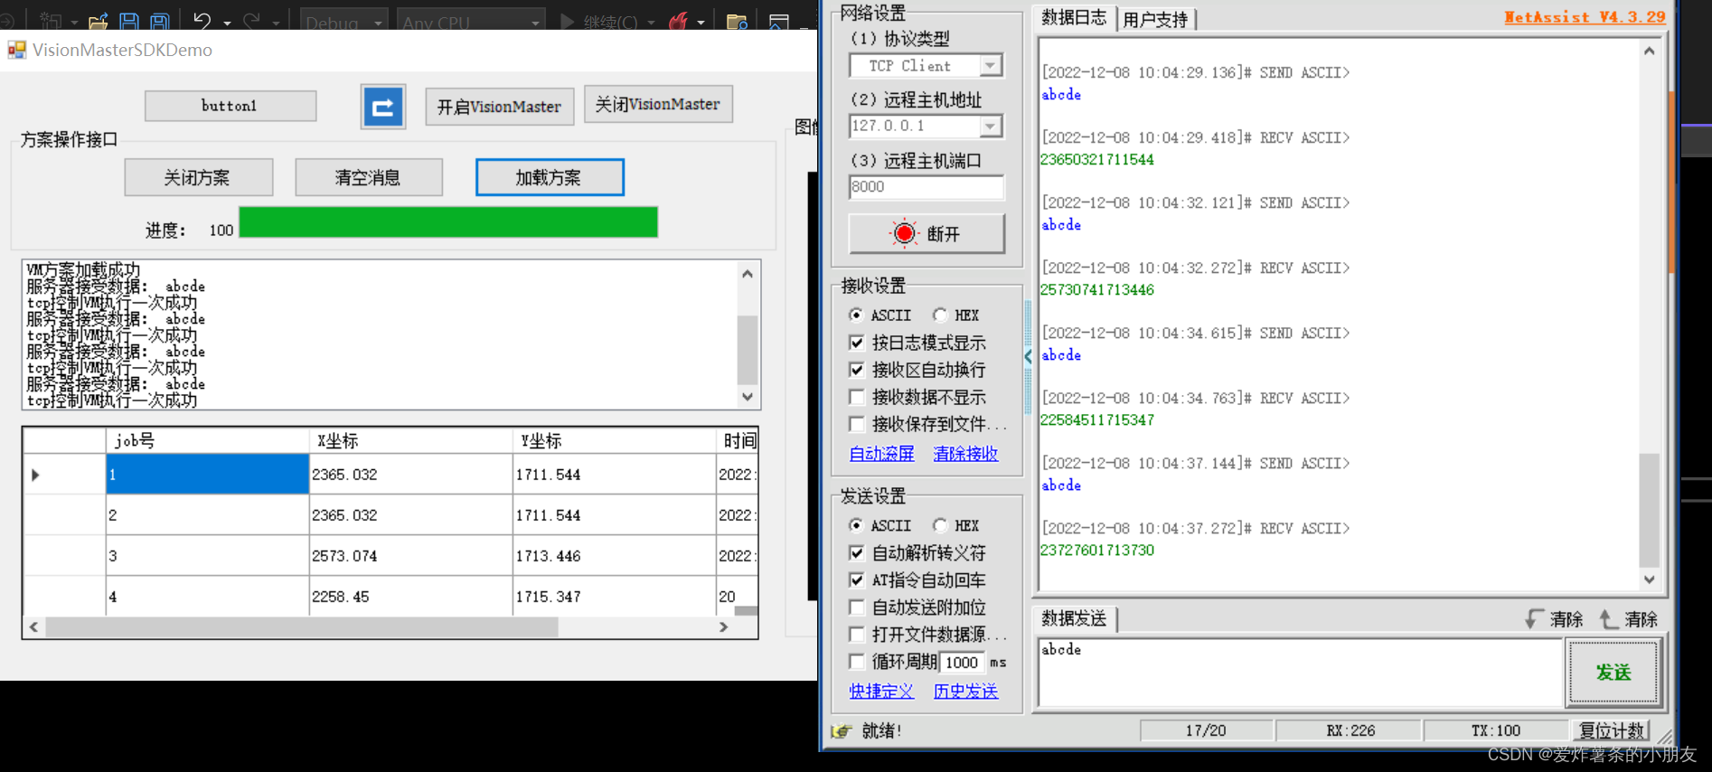The image size is (1712, 772).
Task: Enable 自动发送附加位 checkbox
Action: pos(857,607)
